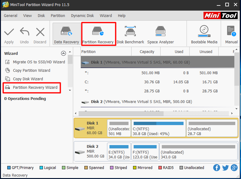Open the Space Analyzer tool
Viewport: 241px width, 179px height.
click(161, 35)
